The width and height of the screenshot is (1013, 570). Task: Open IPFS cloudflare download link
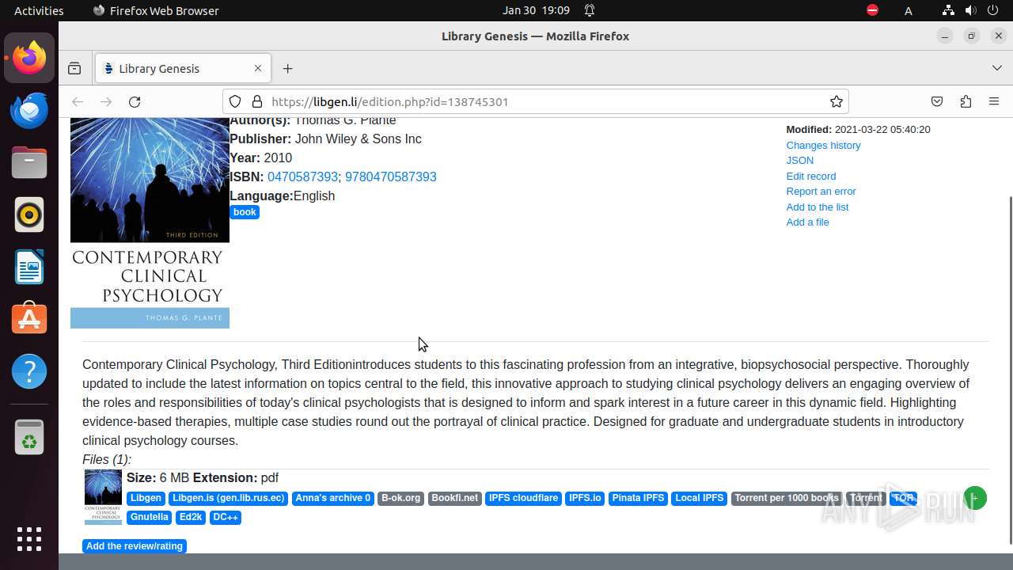click(523, 498)
